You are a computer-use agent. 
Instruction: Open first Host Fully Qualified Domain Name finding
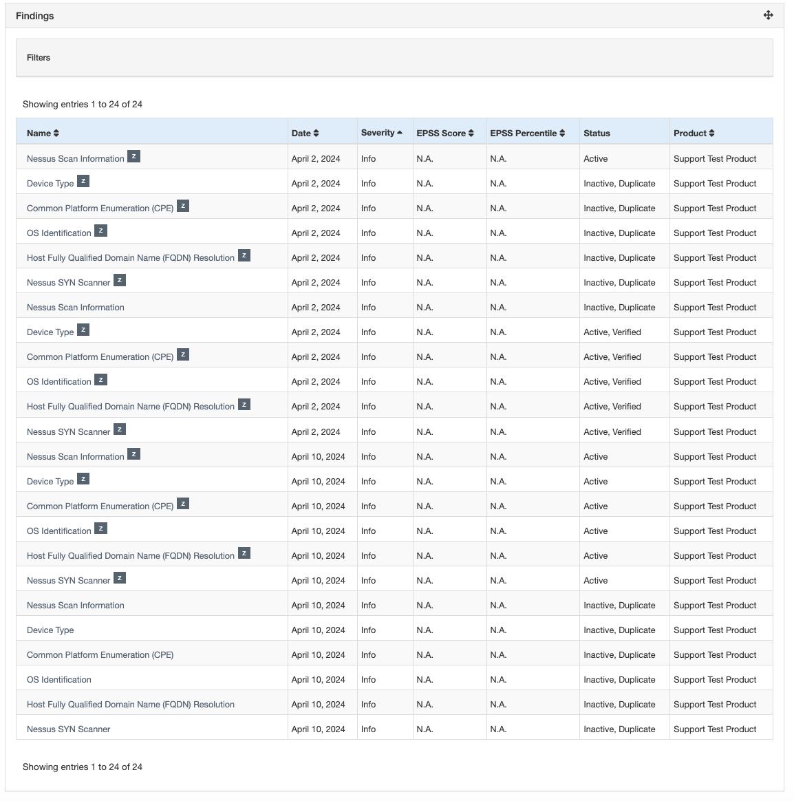(131, 258)
